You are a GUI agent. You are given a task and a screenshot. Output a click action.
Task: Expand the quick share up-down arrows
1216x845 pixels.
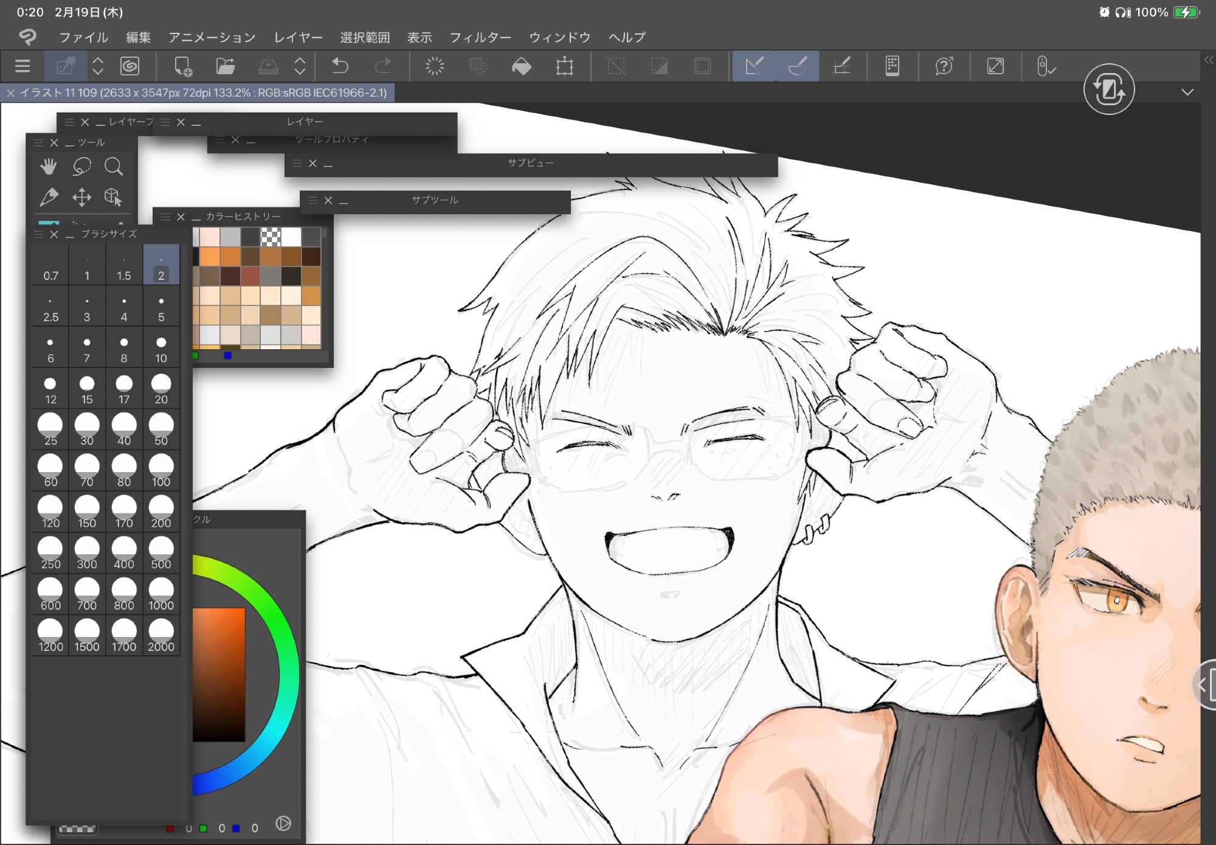tap(98, 66)
